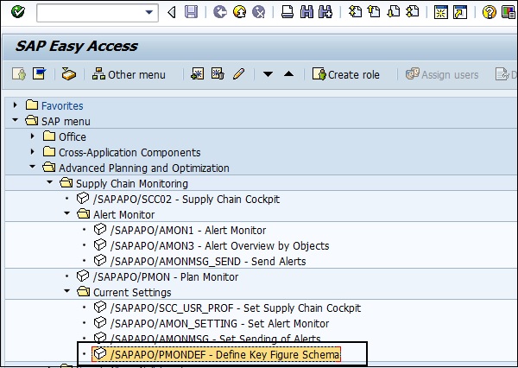The width and height of the screenshot is (518, 368).
Task: Click the Assign users button
Action: pos(442,74)
